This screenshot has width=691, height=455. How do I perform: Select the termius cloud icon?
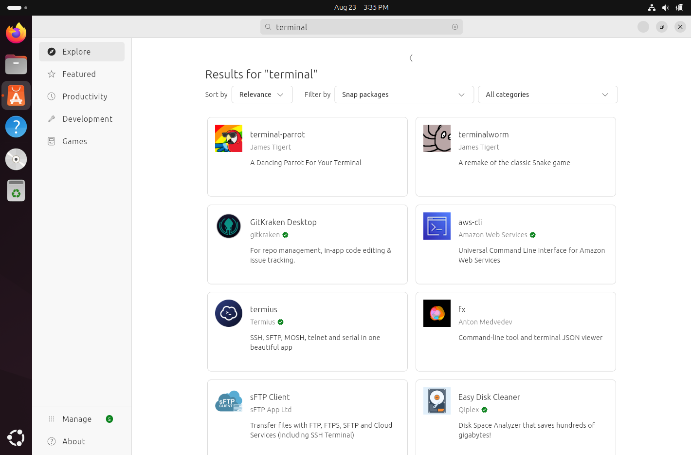point(229,313)
